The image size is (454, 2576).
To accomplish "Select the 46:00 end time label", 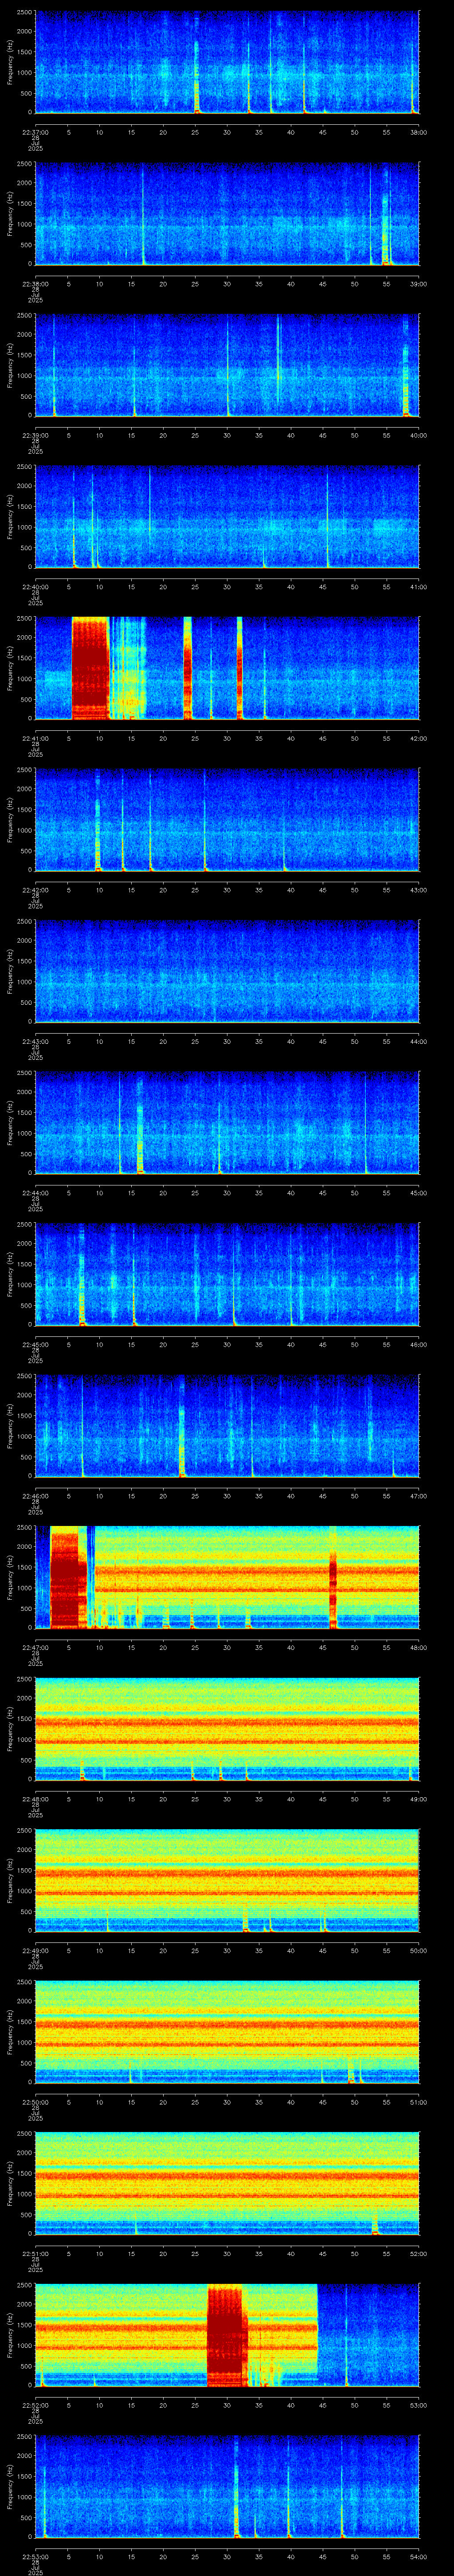I will (x=418, y=1344).
